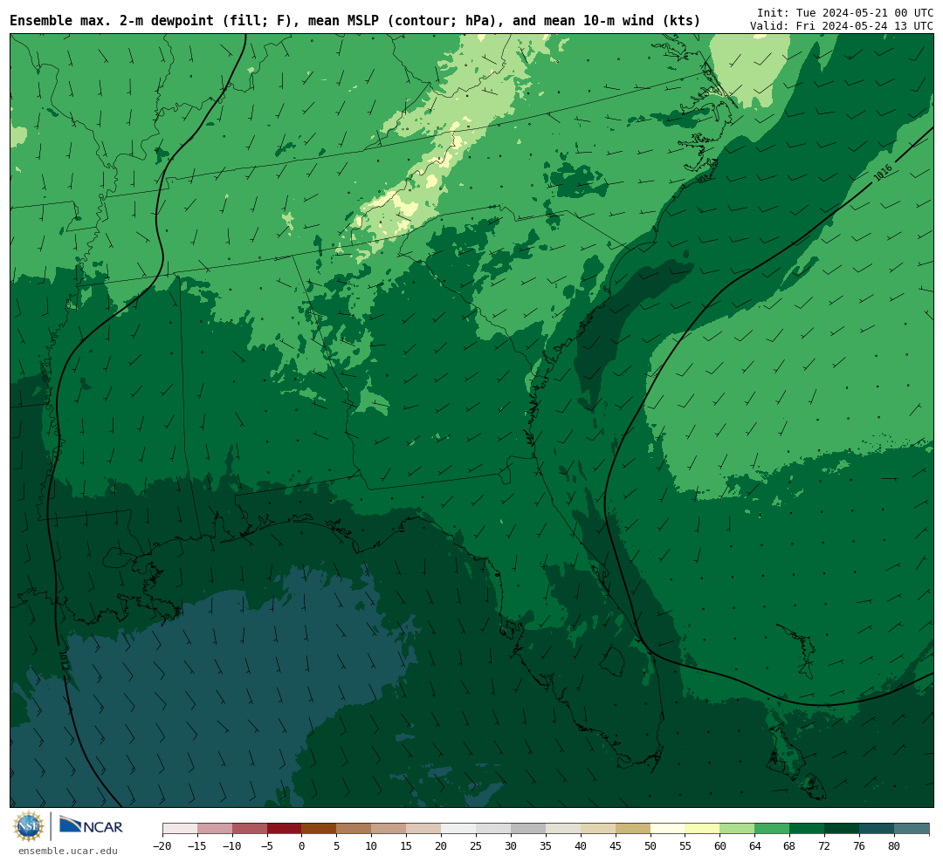Click the colorbar swatch between 15 and 20
943x862 pixels.
point(424,828)
